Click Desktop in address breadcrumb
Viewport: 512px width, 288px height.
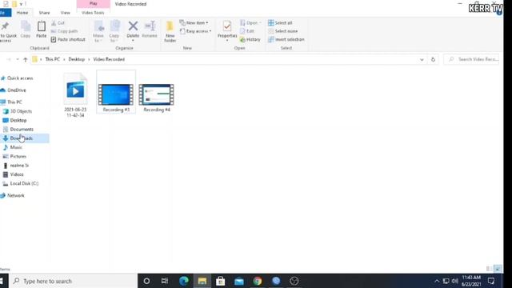[77, 59]
